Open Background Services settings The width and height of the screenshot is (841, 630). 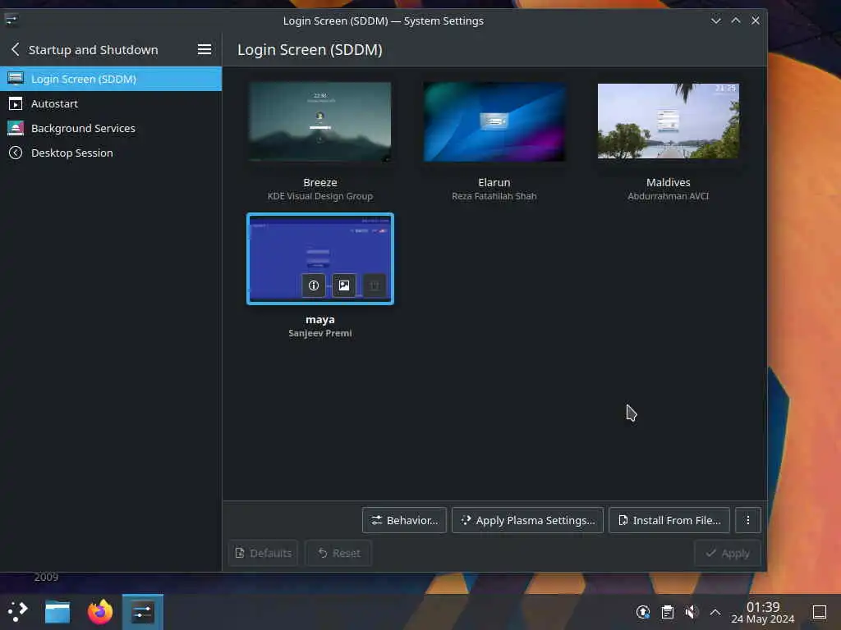[x=111, y=128]
